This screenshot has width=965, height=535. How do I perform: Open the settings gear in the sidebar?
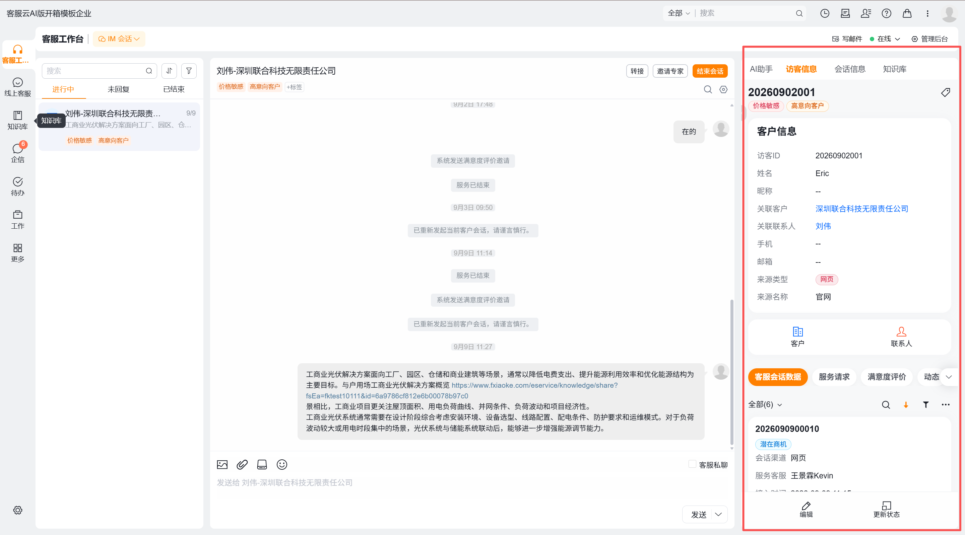(x=18, y=510)
